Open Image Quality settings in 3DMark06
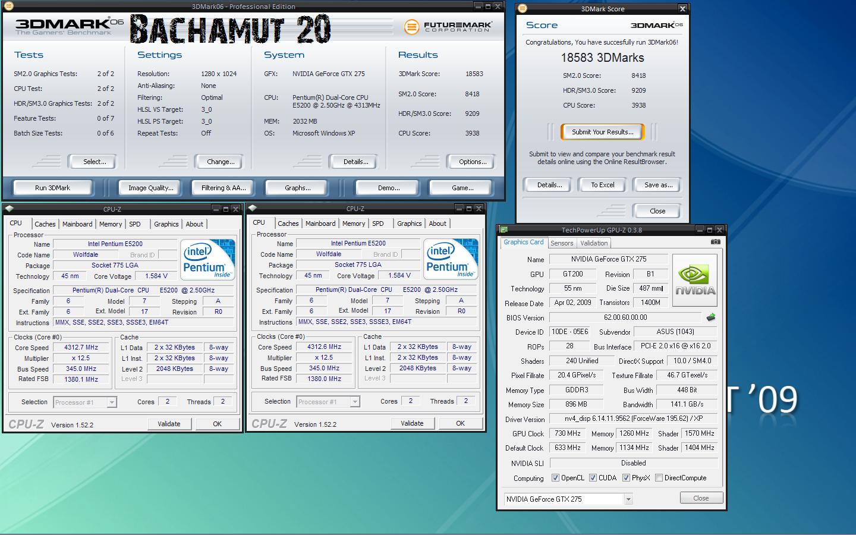This screenshot has height=535, width=856. point(151,188)
